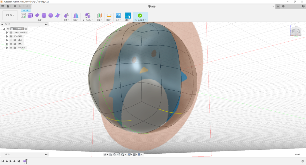This screenshot has width=306, height=165.
Task: Activate the Select tool icon
Action: point(127,15)
